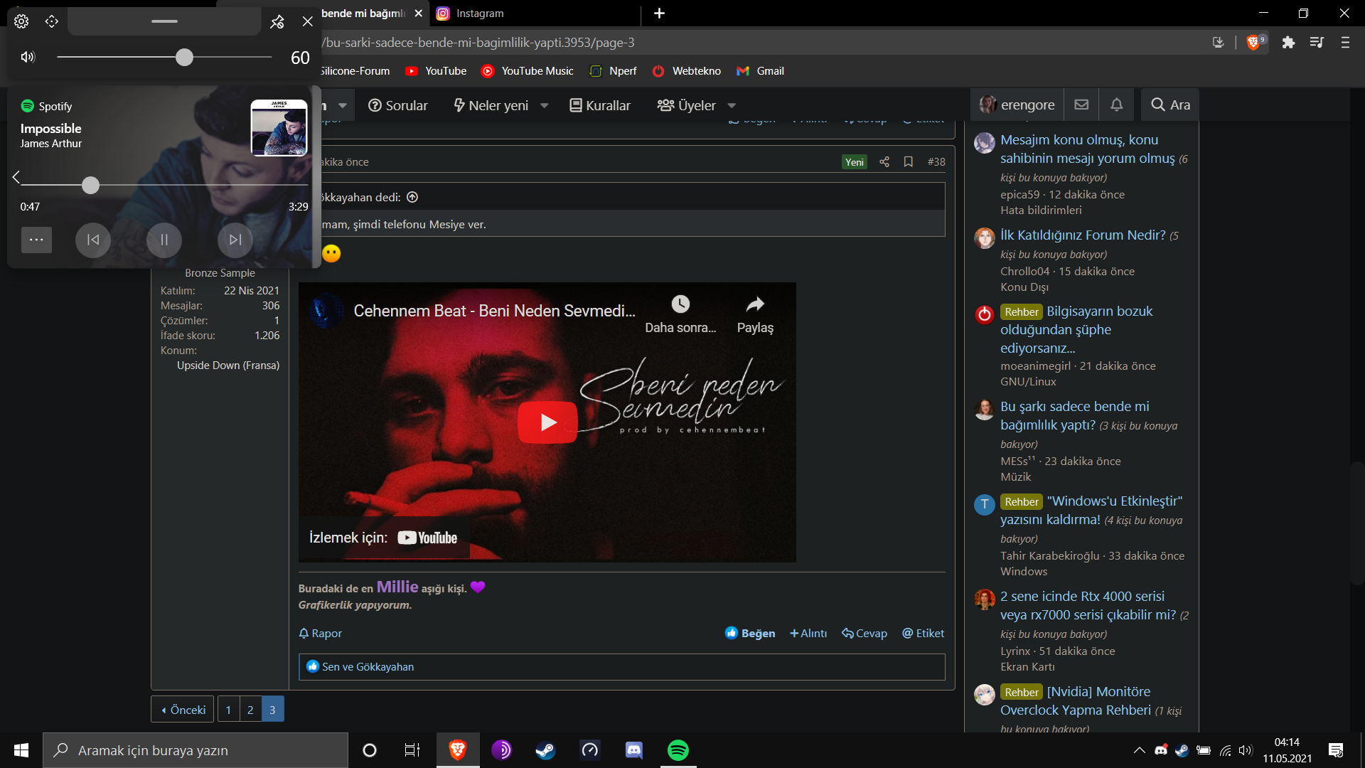Play the Cehennem Beat YouTube video
Image resolution: width=1365 pixels, height=768 pixels.
click(547, 422)
